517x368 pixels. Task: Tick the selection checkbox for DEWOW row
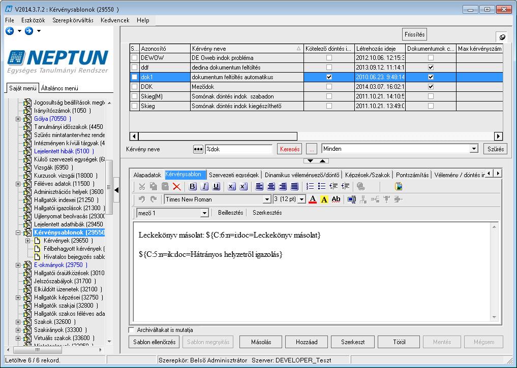coord(135,58)
